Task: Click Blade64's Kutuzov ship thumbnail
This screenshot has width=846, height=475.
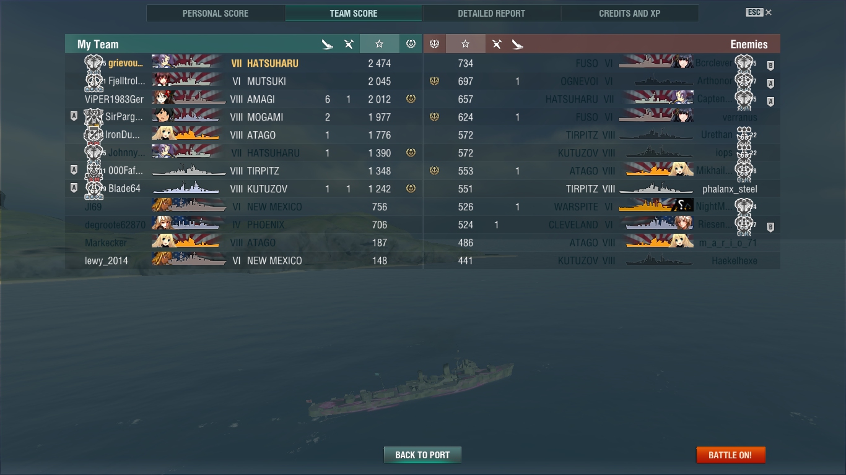Action: (189, 189)
